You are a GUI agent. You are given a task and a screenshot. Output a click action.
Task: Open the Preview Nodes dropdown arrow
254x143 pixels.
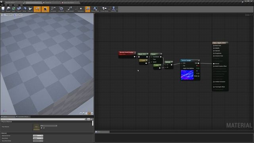pyautogui.click(x=110, y=9)
